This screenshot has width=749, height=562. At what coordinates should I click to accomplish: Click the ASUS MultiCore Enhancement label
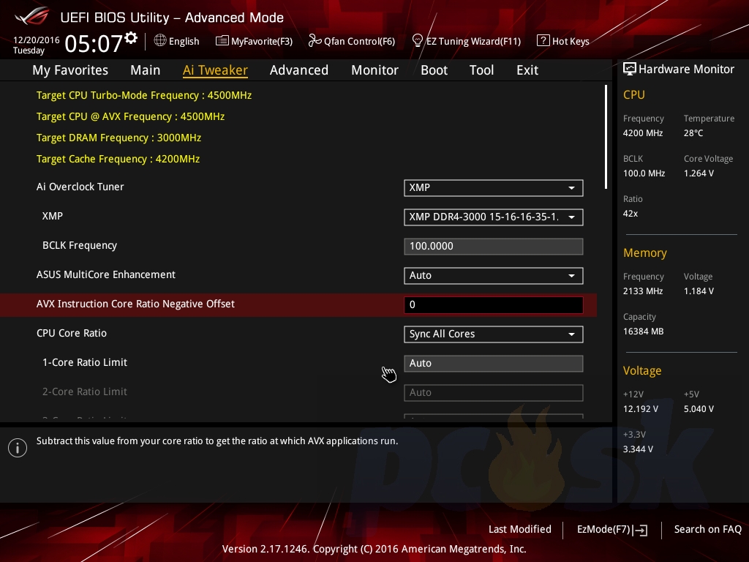(x=106, y=275)
